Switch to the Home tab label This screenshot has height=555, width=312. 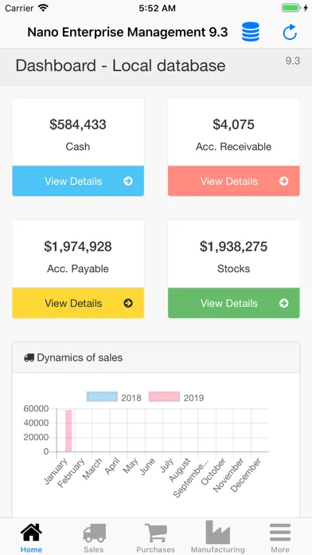coord(31,549)
